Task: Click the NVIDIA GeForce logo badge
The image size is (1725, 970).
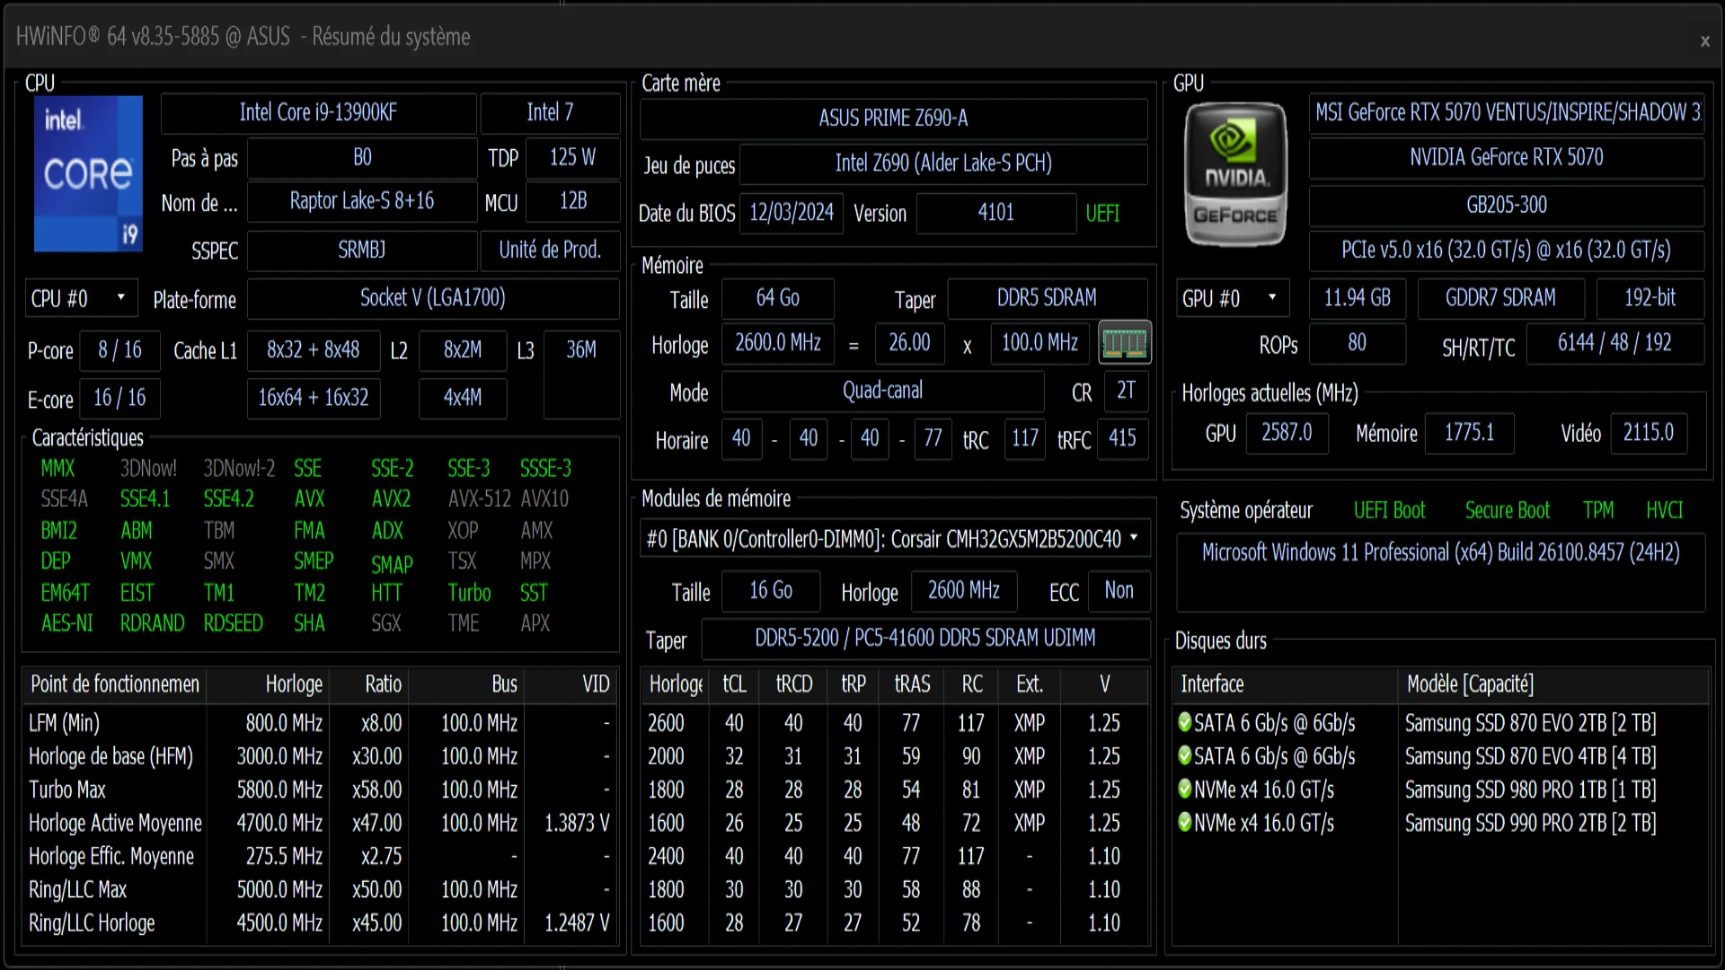Action: pyautogui.click(x=1235, y=174)
